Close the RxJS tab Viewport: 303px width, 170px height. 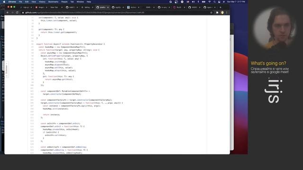(x=184, y=8)
